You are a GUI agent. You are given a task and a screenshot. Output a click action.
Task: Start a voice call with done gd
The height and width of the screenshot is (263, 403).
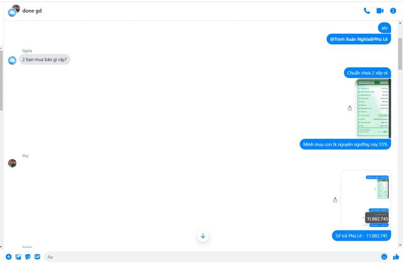coord(367,11)
